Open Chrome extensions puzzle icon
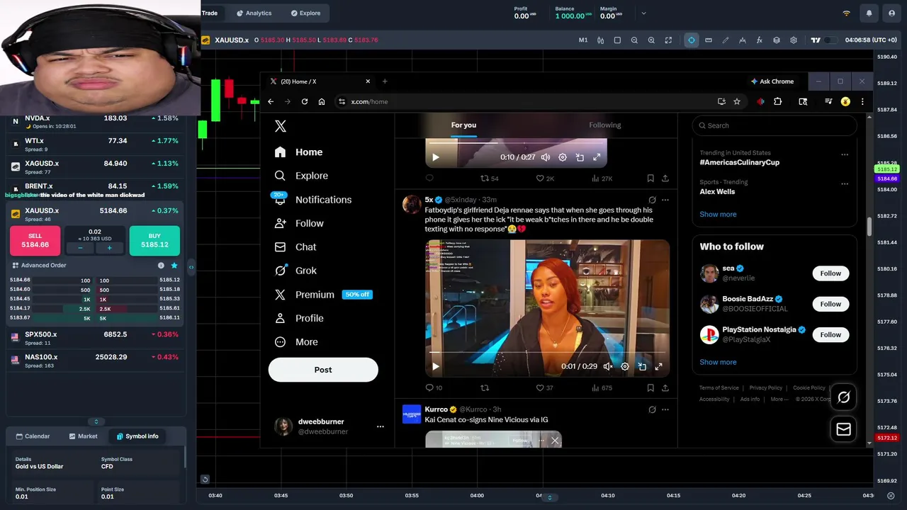Image resolution: width=907 pixels, height=510 pixels. (777, 102)
